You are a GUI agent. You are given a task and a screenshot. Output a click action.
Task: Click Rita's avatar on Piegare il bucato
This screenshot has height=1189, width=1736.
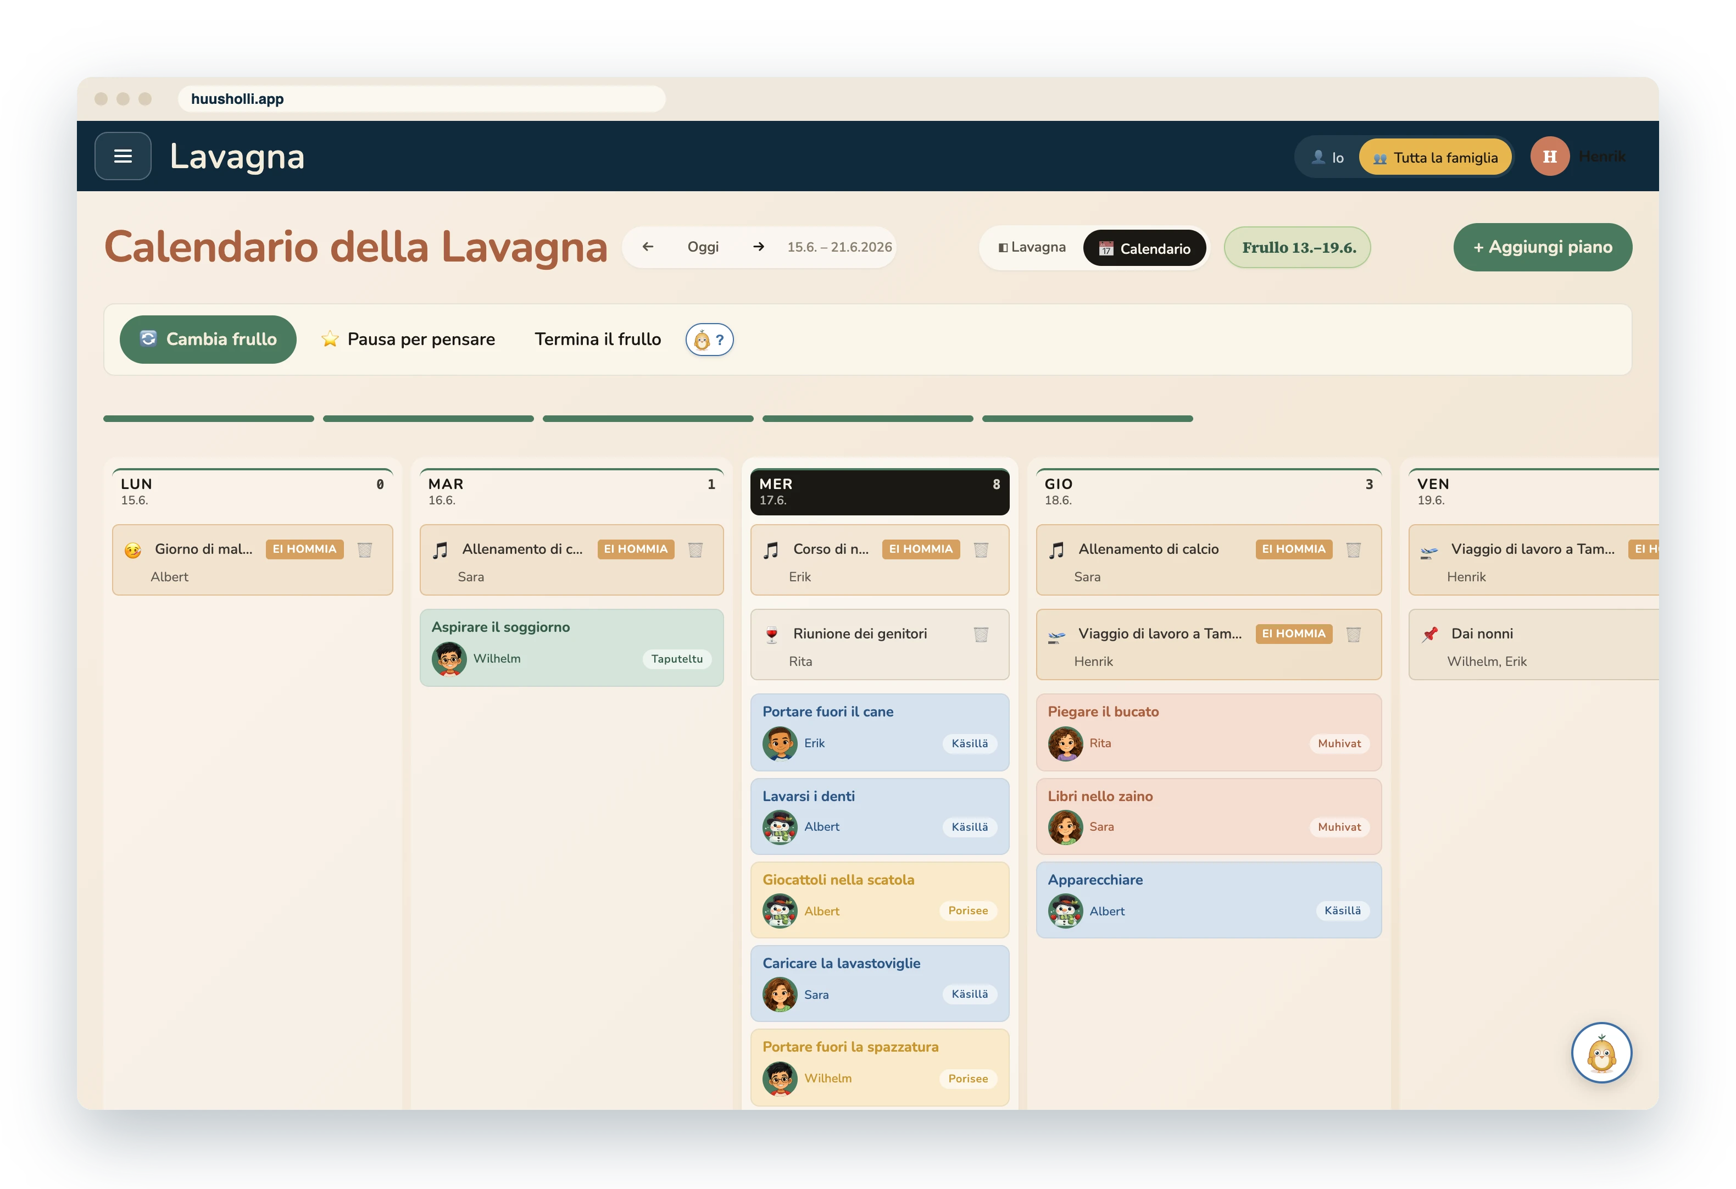1065,743
